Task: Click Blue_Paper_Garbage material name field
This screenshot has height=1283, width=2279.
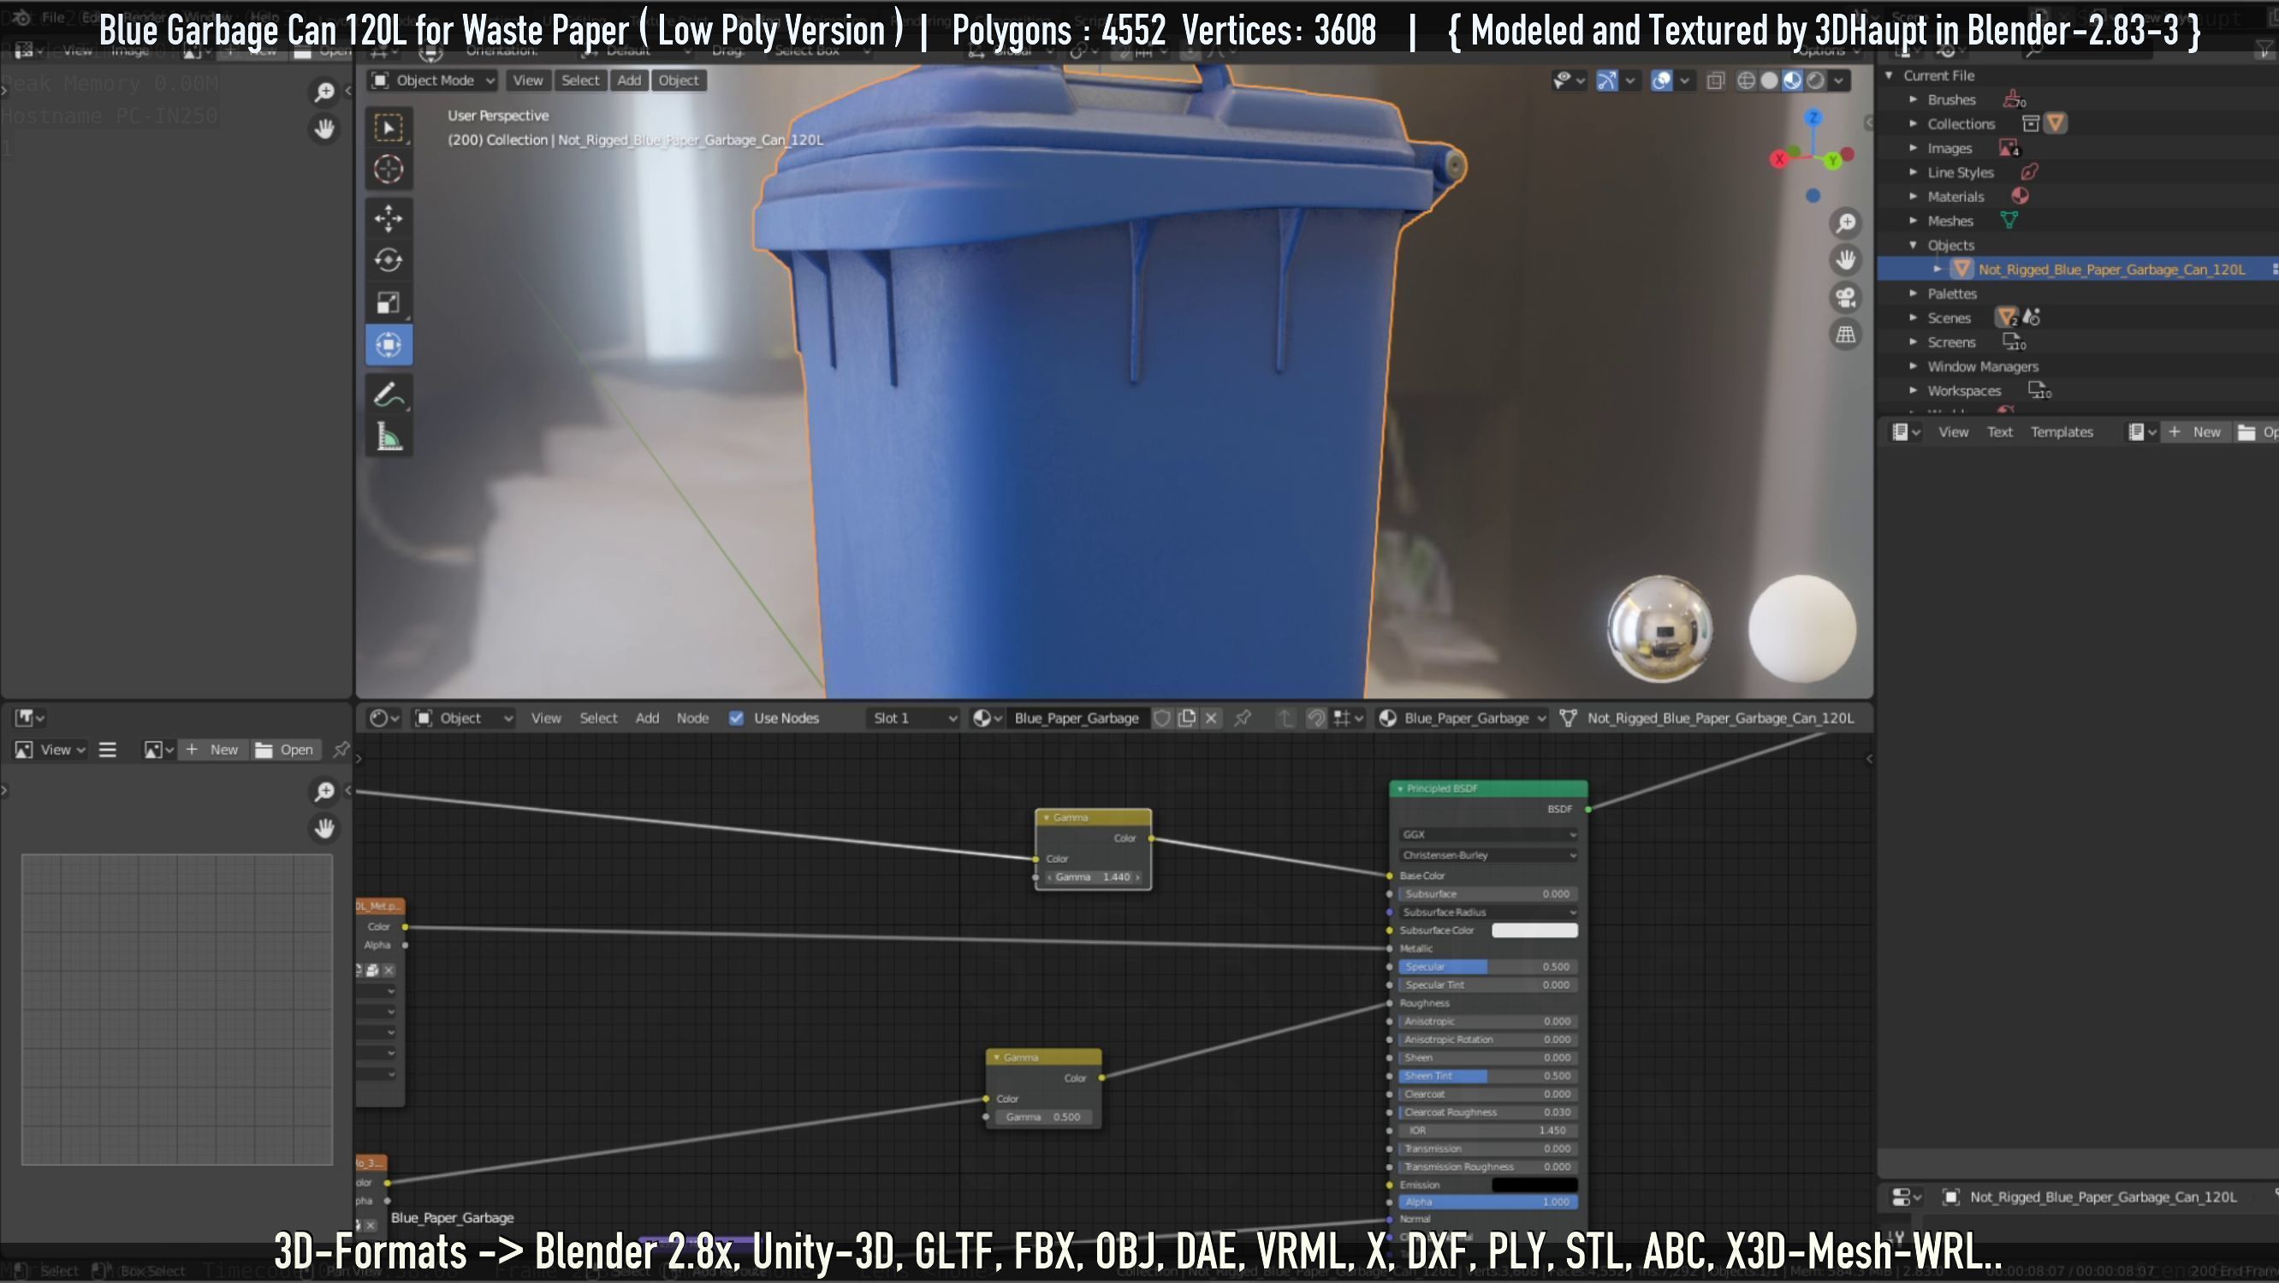Action: (1077, 717)
